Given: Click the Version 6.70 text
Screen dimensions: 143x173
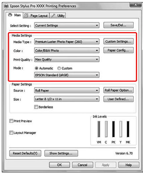Looking at the screenshot, I should [x=124, y=153].
